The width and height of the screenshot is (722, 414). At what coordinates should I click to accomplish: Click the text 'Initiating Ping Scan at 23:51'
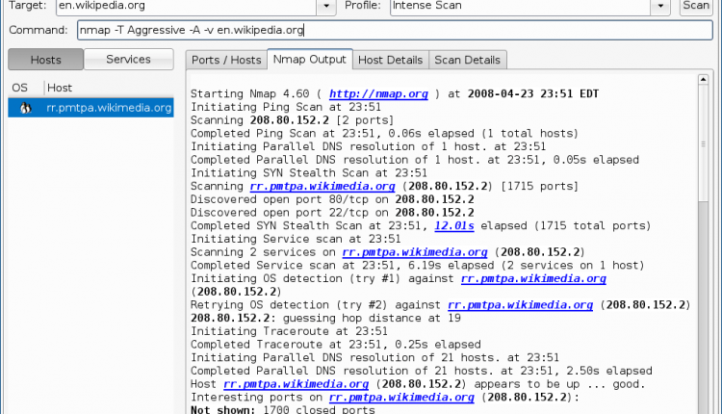click(286, 107)
